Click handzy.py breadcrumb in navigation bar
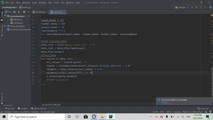 pos(25,7)
